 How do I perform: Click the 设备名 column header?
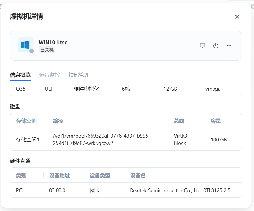pos(138,175)
